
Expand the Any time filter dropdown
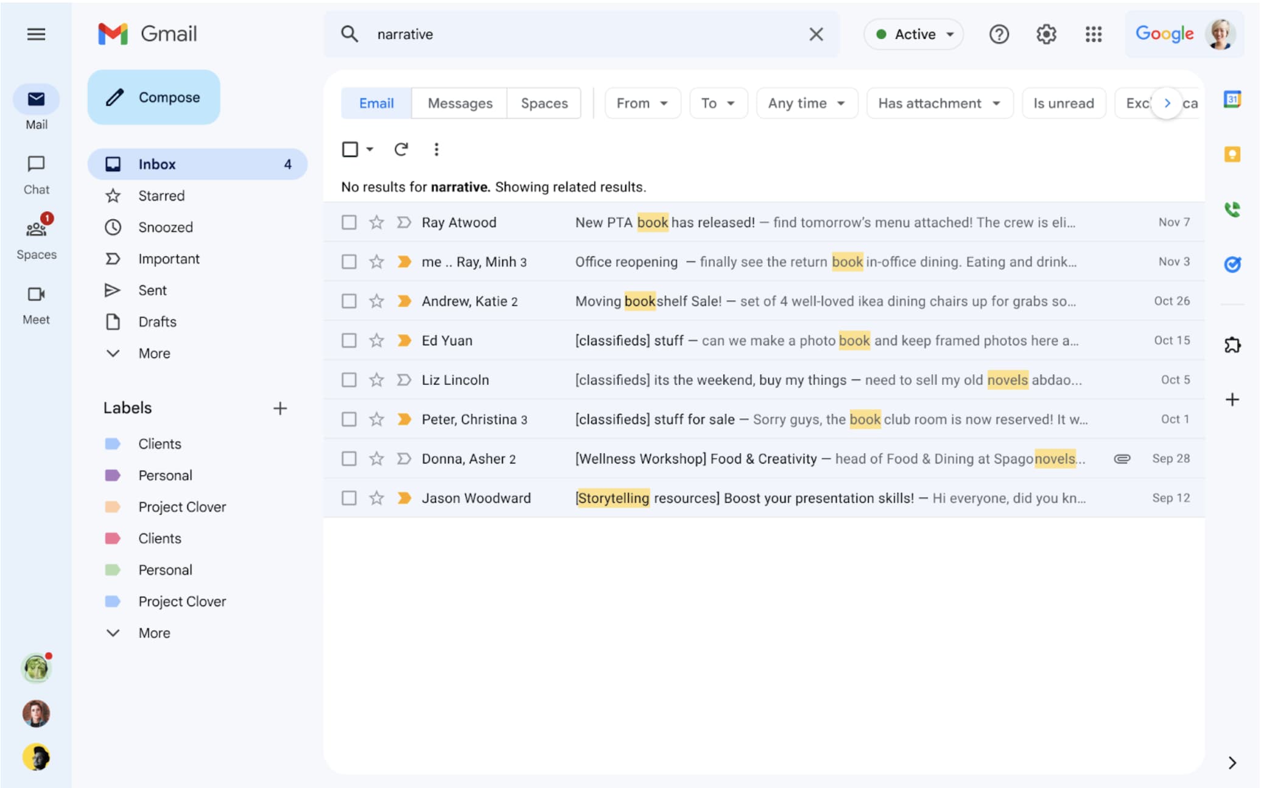(806, 104)
